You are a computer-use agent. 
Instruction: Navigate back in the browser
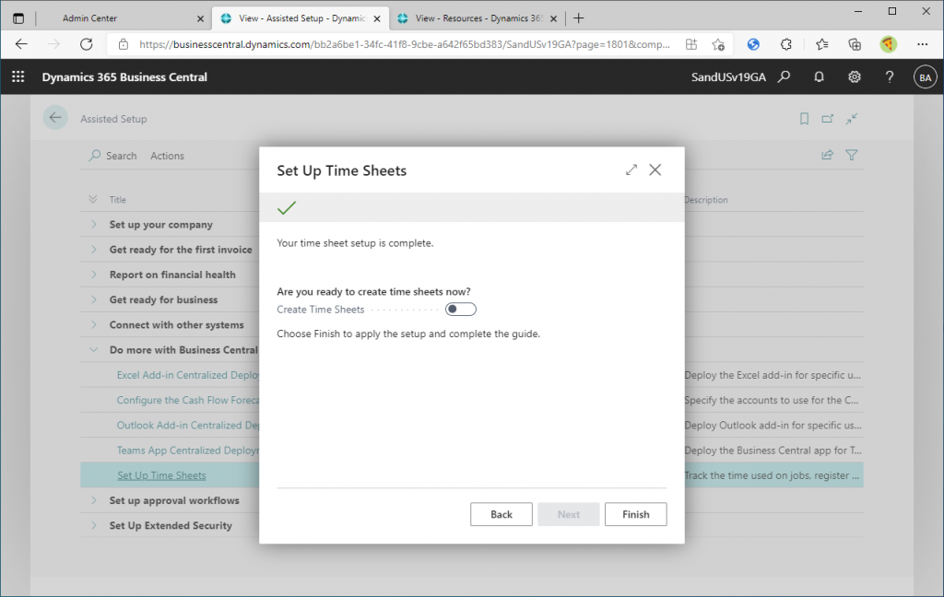(x=22, y=44)
